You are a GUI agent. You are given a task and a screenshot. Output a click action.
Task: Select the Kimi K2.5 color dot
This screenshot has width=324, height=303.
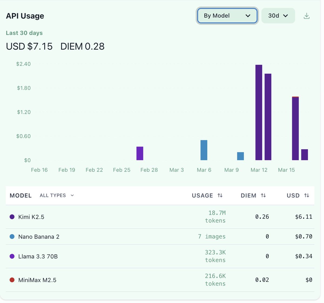(12, 217)
